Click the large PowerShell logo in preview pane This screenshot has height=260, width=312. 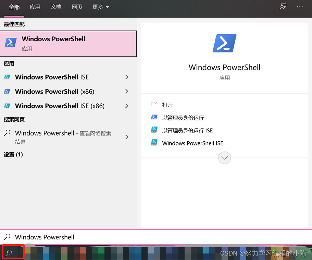pyautogui.click(x=224, y=43)
